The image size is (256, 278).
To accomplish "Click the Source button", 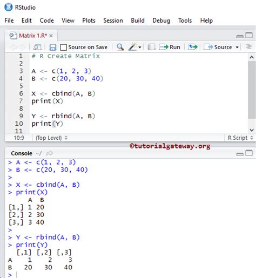I will [x=218, y=47].
